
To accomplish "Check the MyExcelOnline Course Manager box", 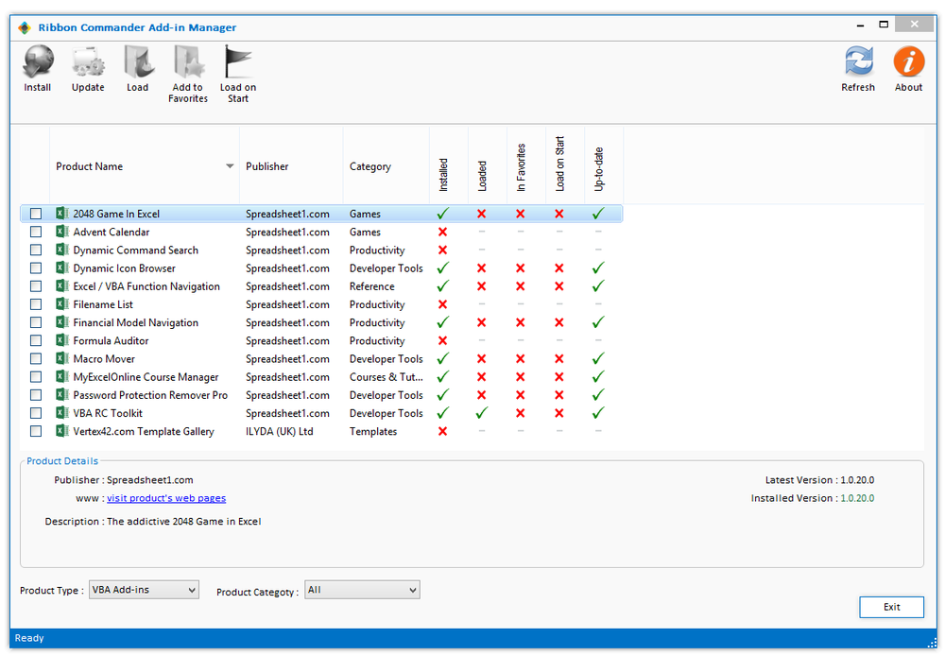I will click(36, 376).
